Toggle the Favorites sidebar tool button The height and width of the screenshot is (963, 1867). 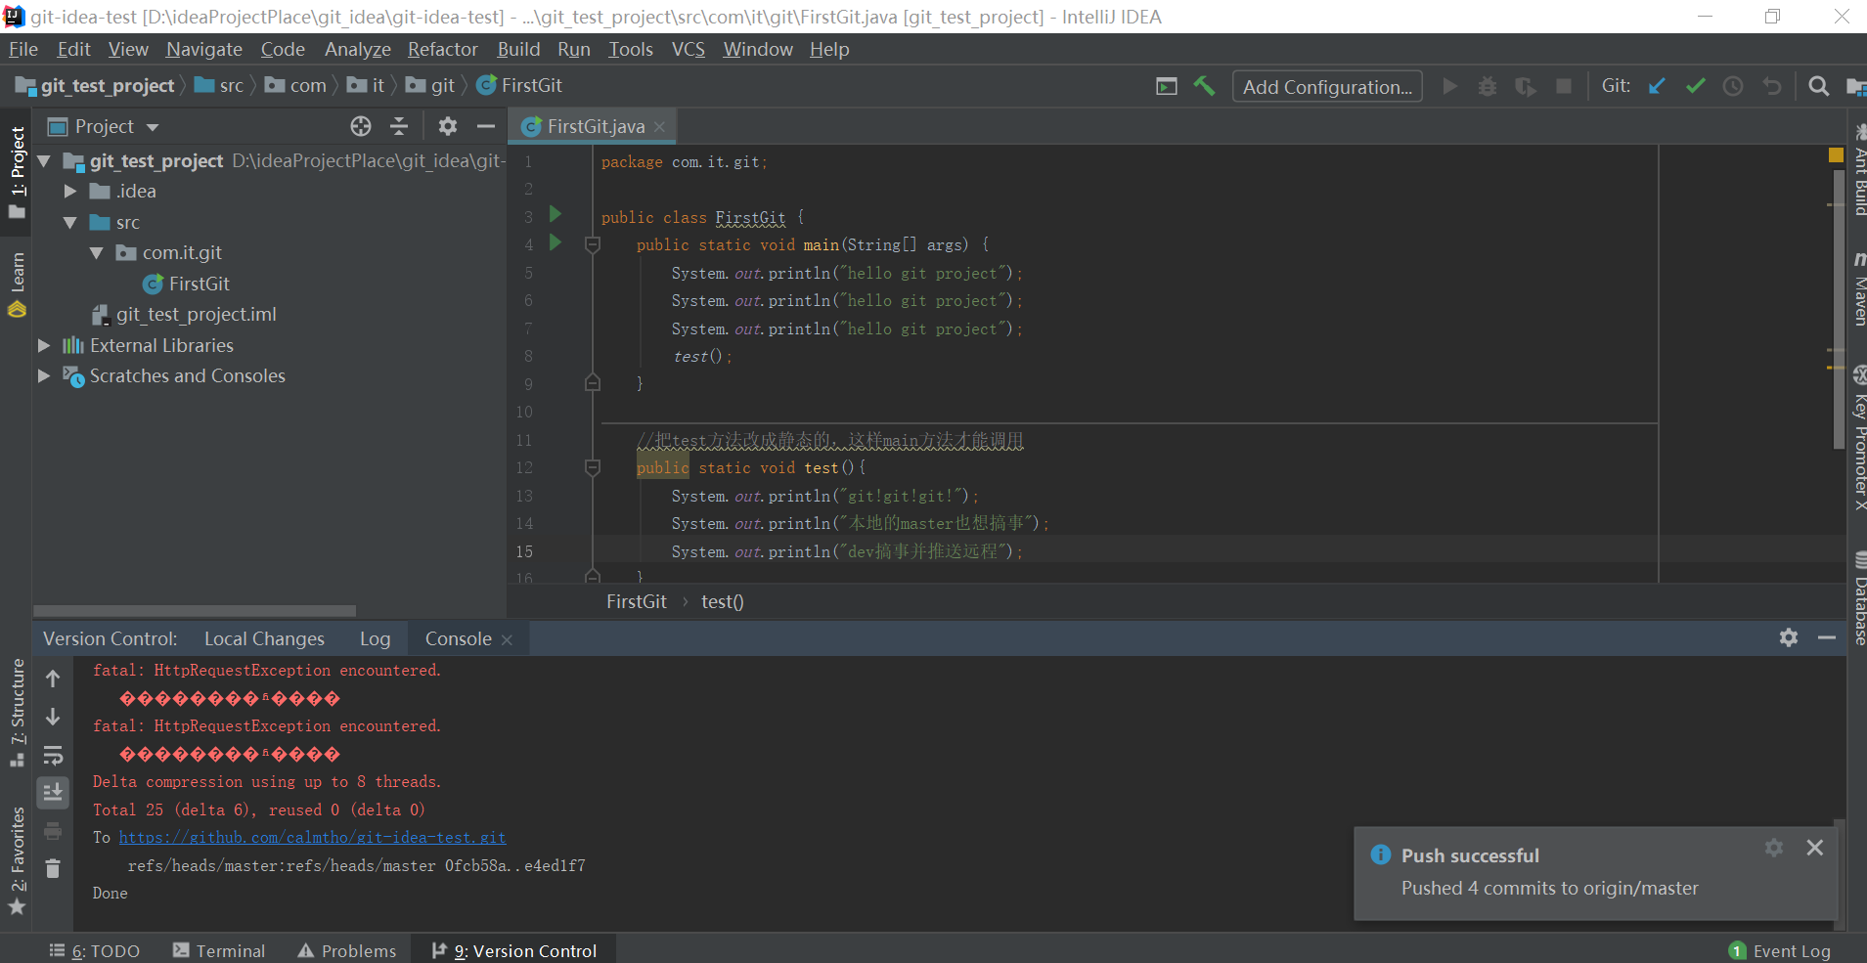coord(17,860)
